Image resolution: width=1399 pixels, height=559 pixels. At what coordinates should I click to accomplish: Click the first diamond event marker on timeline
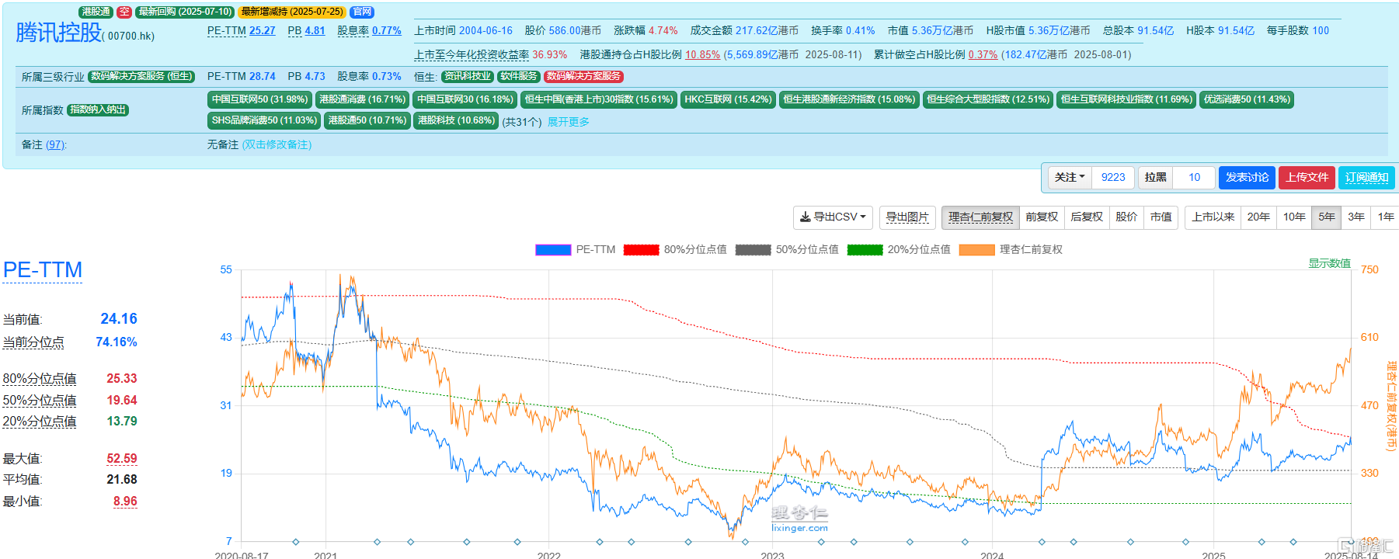295,542
